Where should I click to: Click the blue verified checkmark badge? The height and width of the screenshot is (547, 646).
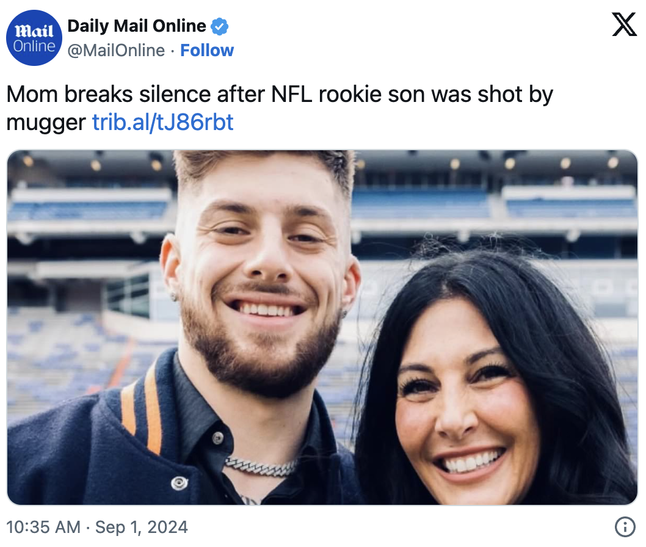pyautogui.click(x=220, y=26)
